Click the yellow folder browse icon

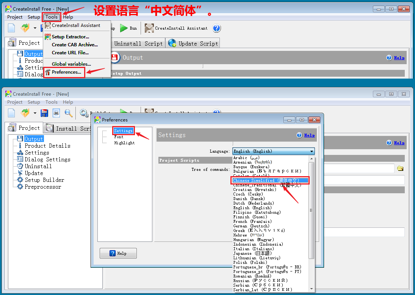point(400,169)
